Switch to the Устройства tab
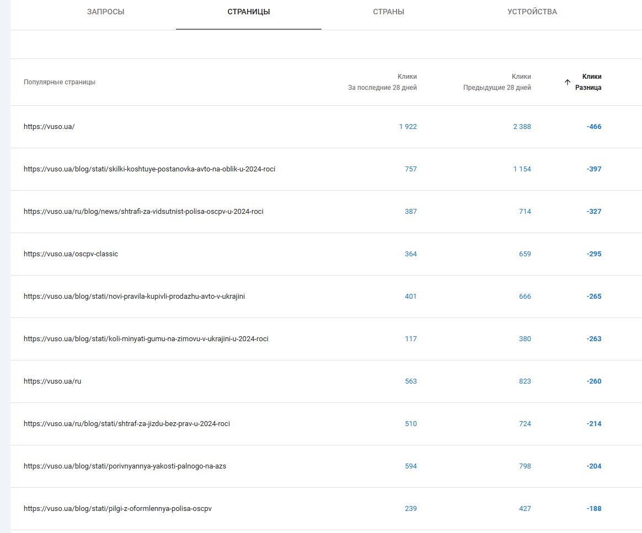This screenshot has height=533, width=642. coord(532,12)
